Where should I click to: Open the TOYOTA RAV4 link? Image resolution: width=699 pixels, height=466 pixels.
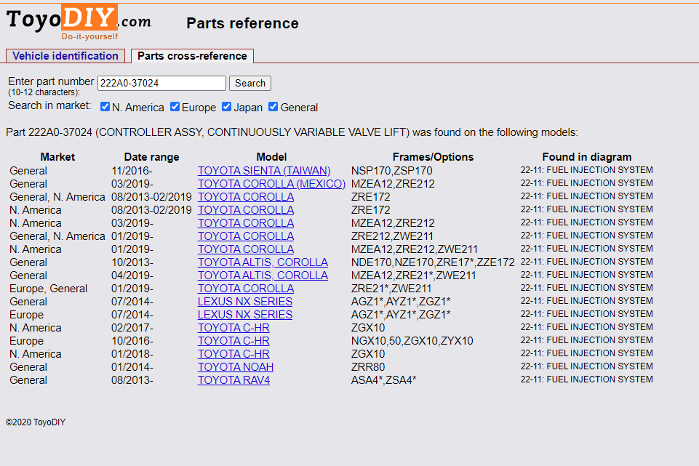[x=234, y=380]
